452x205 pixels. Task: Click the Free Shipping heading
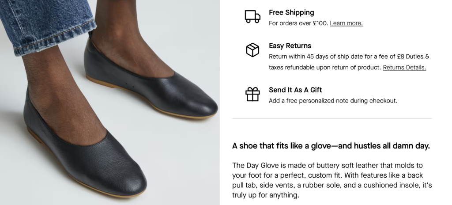[x=291, y=12]
